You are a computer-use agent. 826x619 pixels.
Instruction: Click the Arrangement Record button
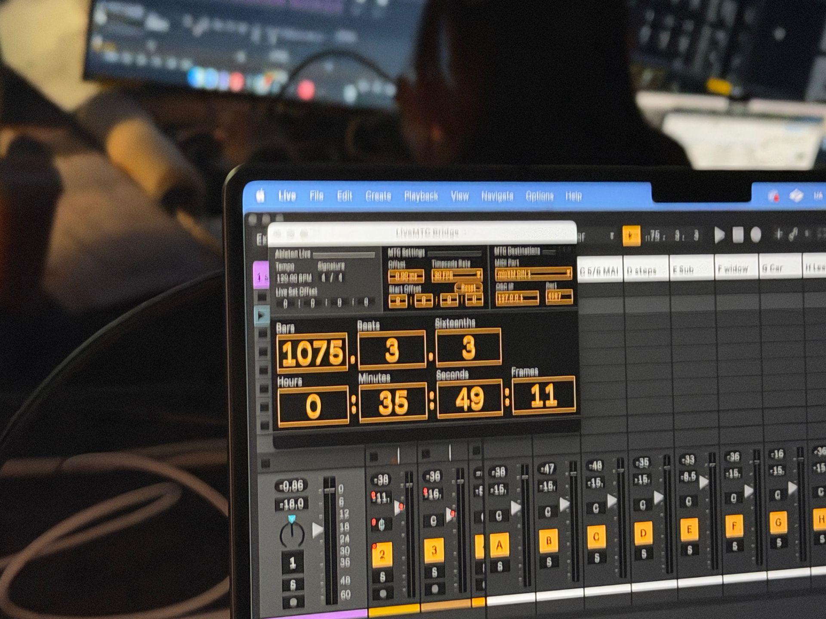(756, 235)
